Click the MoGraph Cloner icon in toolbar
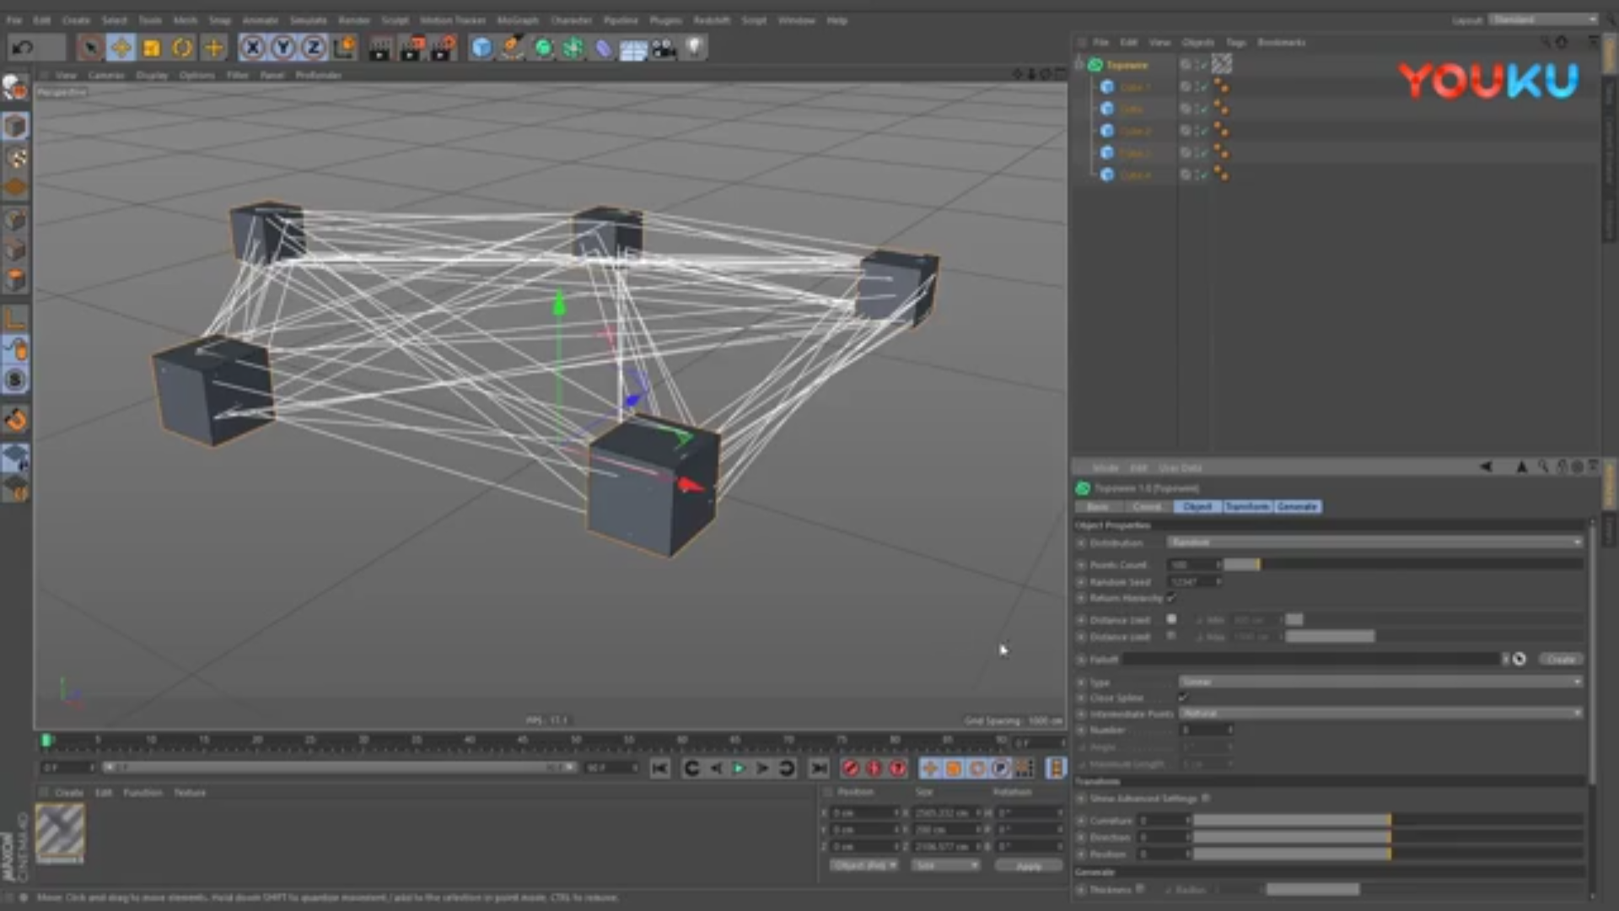 pyautogui.click(x=573, y=48)
